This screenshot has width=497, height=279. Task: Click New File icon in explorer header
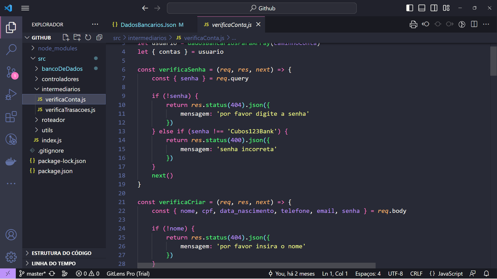pos(66,38)
